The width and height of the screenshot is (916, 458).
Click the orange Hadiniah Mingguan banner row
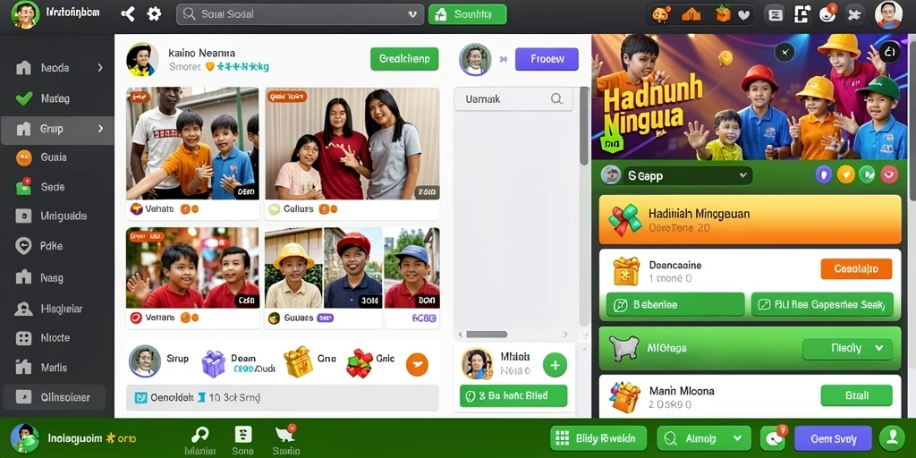click(751, 219)
